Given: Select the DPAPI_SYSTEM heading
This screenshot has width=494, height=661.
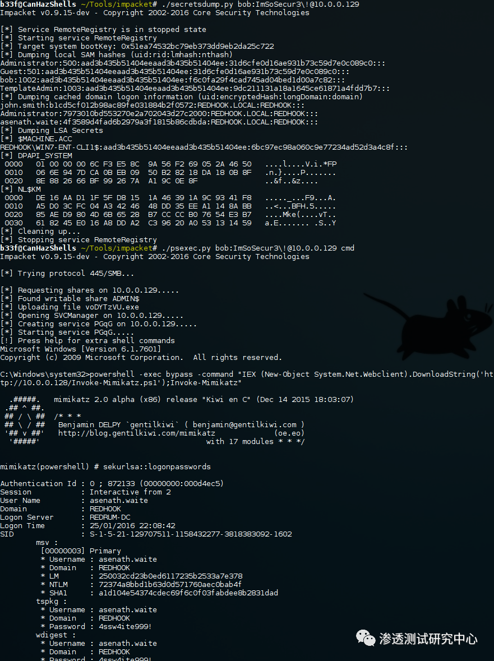Looking at the screenshot, I should pos(36,156).
